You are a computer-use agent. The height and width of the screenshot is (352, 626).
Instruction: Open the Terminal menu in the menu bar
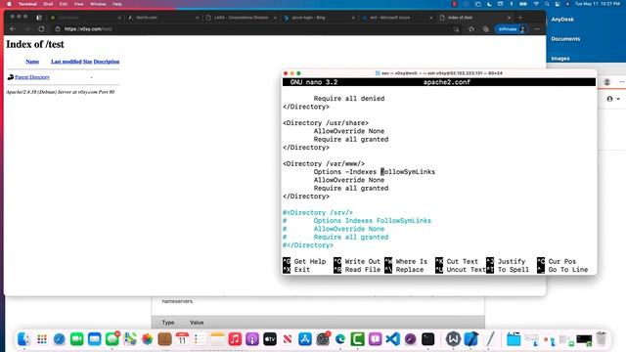[27, 4]
